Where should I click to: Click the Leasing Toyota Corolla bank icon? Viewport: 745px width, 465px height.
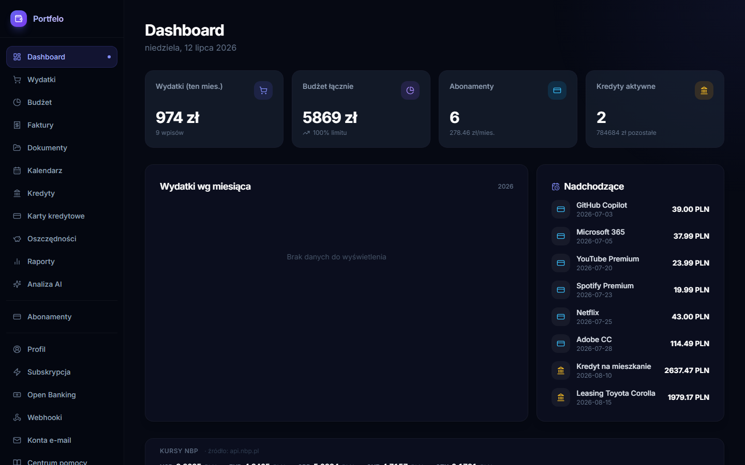point(561,397)
